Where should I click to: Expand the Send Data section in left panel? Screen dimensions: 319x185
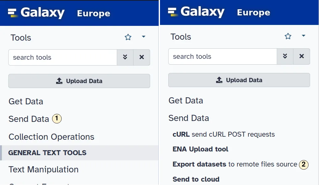pos(29,119)
